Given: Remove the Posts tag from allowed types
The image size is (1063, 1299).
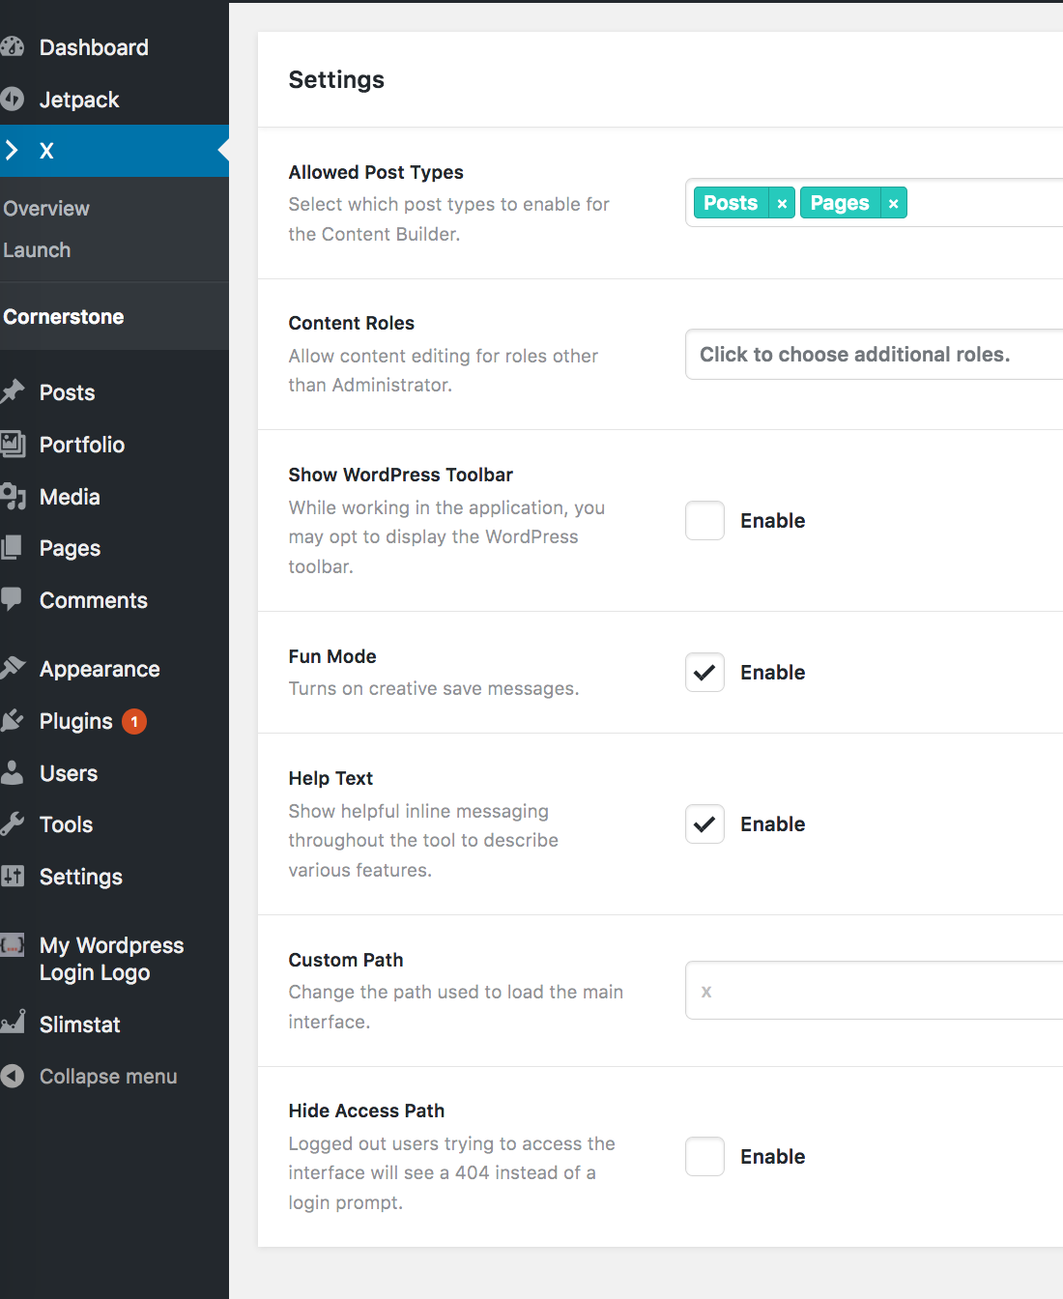Looking at the screenshot, I should [782, 204].
